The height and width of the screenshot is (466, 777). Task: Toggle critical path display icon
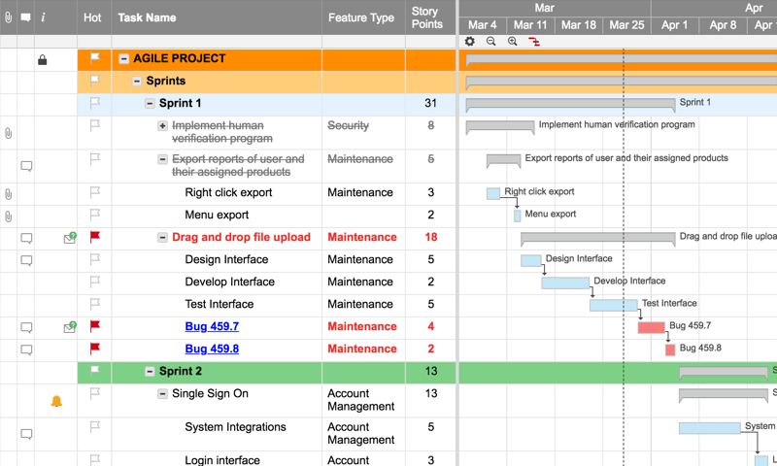tap(534, 42)
